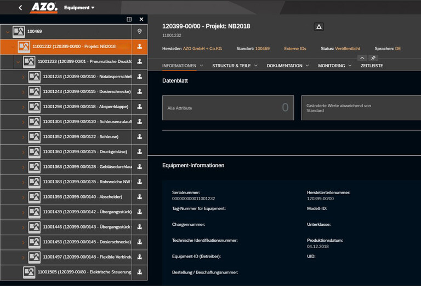Open the MONITORING tab dropdown arrow

(x=350, y=66)
